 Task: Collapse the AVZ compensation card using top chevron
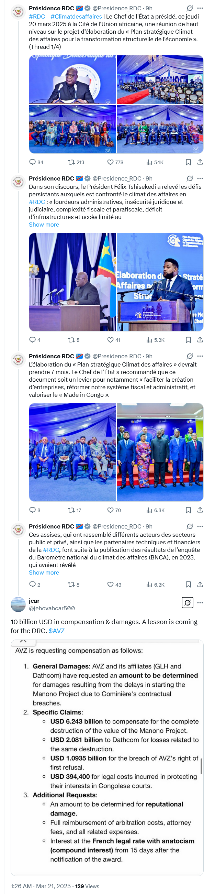pyautogui.click(x=23, y=641)
